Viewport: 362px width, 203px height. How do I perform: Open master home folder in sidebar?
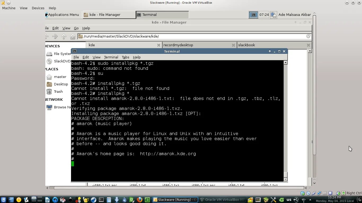pos(56,77)
